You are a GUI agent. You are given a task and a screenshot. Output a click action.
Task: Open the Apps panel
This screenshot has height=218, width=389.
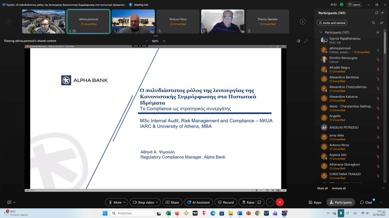315,202
